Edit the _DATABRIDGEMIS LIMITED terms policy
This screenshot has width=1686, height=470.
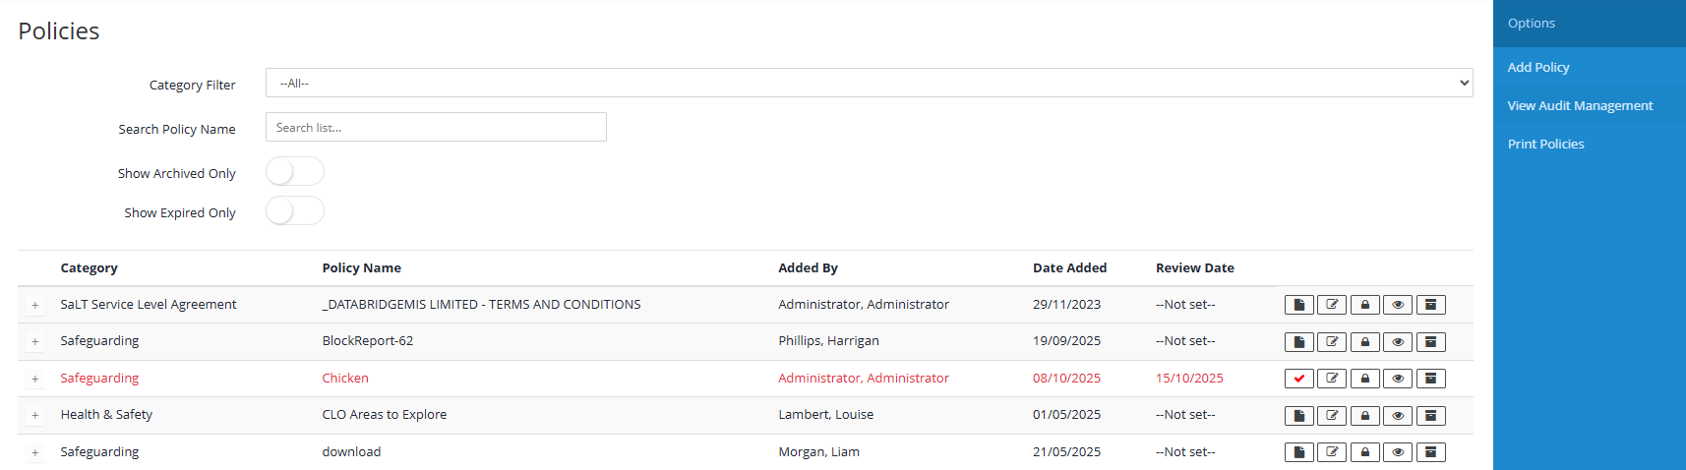(x=1332, y=305)
